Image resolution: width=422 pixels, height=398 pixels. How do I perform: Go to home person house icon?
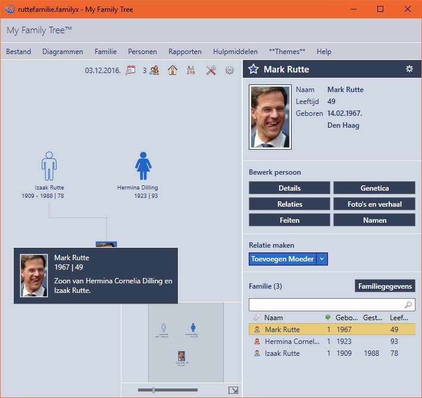point(173,70)
